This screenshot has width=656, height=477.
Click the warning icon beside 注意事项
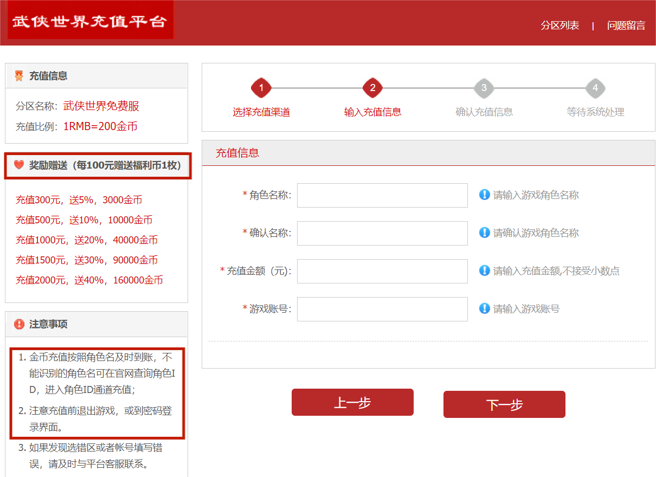click(20, 324)
